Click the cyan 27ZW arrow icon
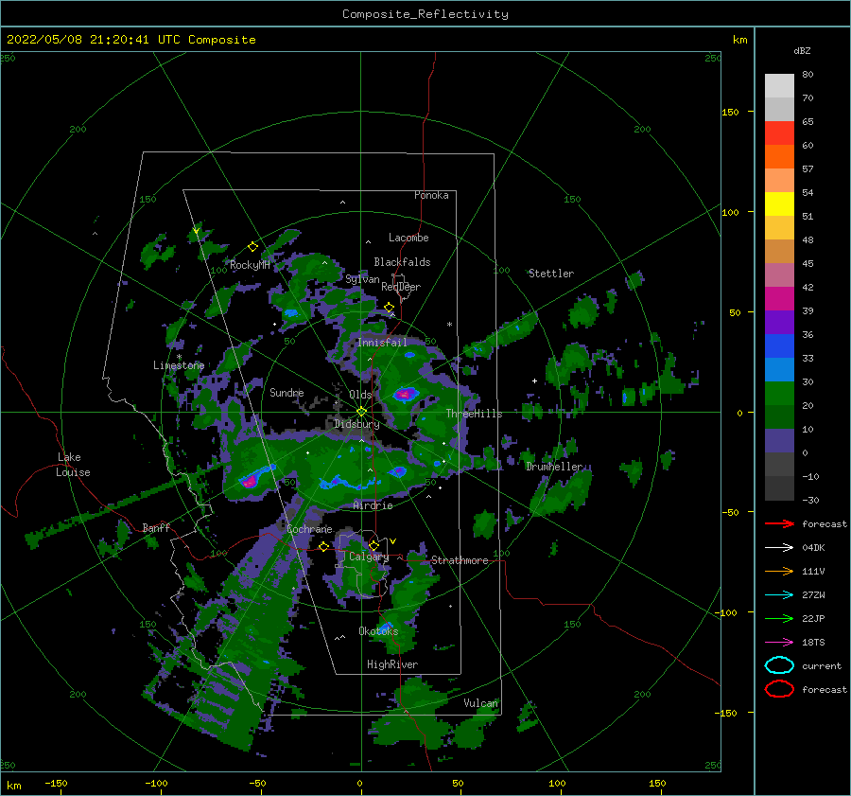Viewport: 851px width, 796px height. (x=779, y=595)
